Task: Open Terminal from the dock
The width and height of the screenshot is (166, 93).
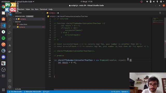Action: (x=3, y=76)
